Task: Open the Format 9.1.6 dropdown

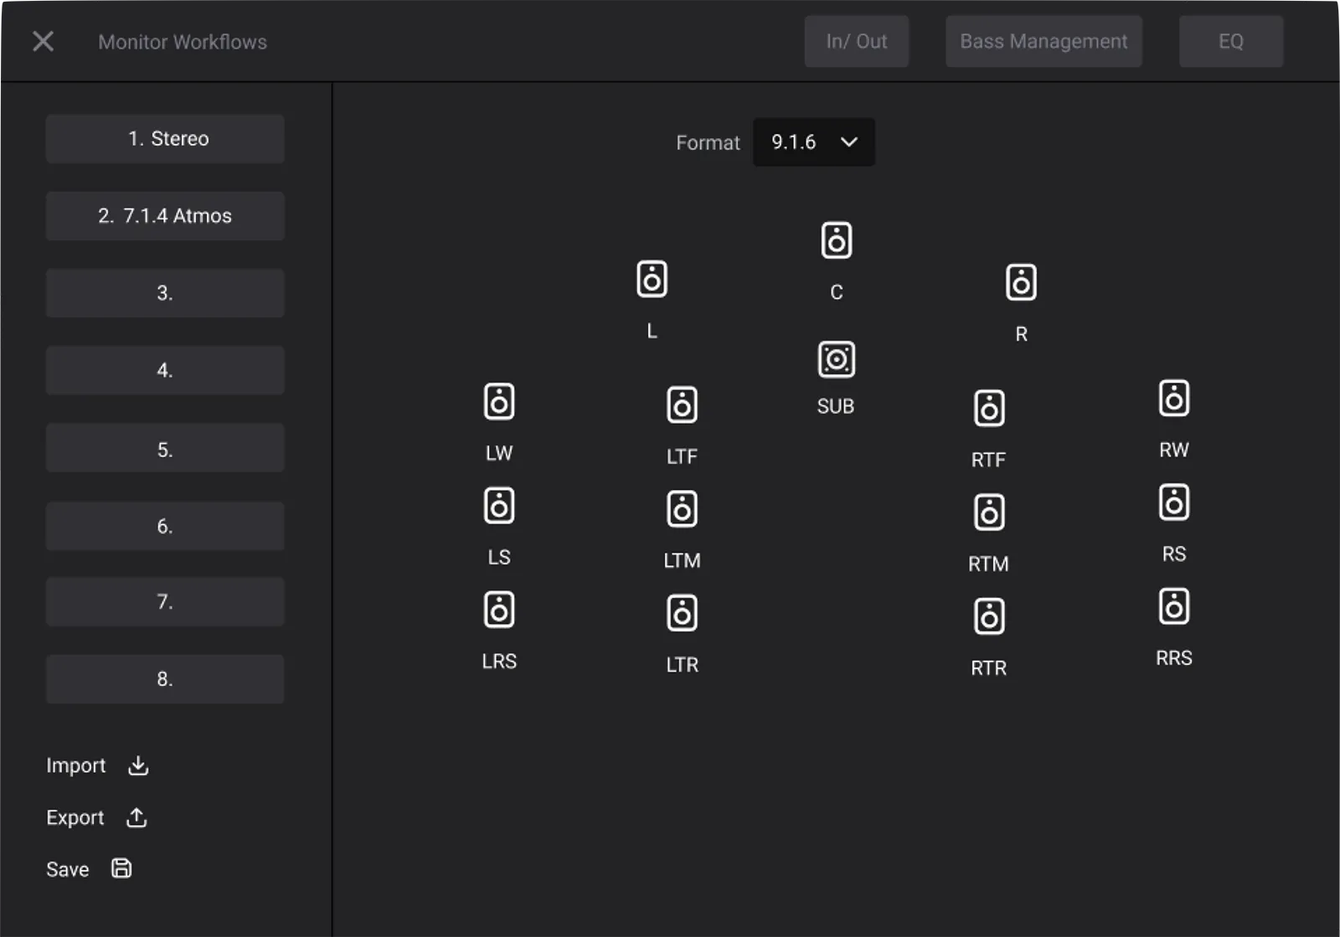Action: pos(813,142)
